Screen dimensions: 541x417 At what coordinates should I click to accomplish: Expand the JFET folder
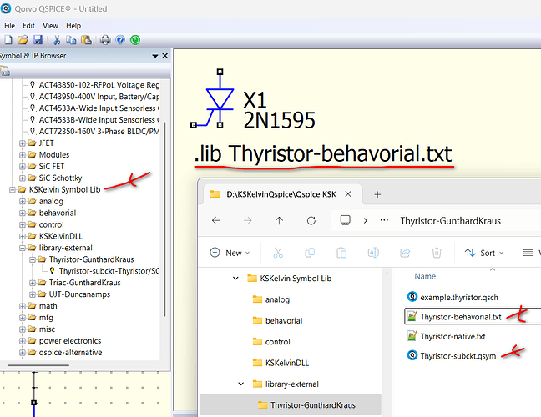pos(23,143)
